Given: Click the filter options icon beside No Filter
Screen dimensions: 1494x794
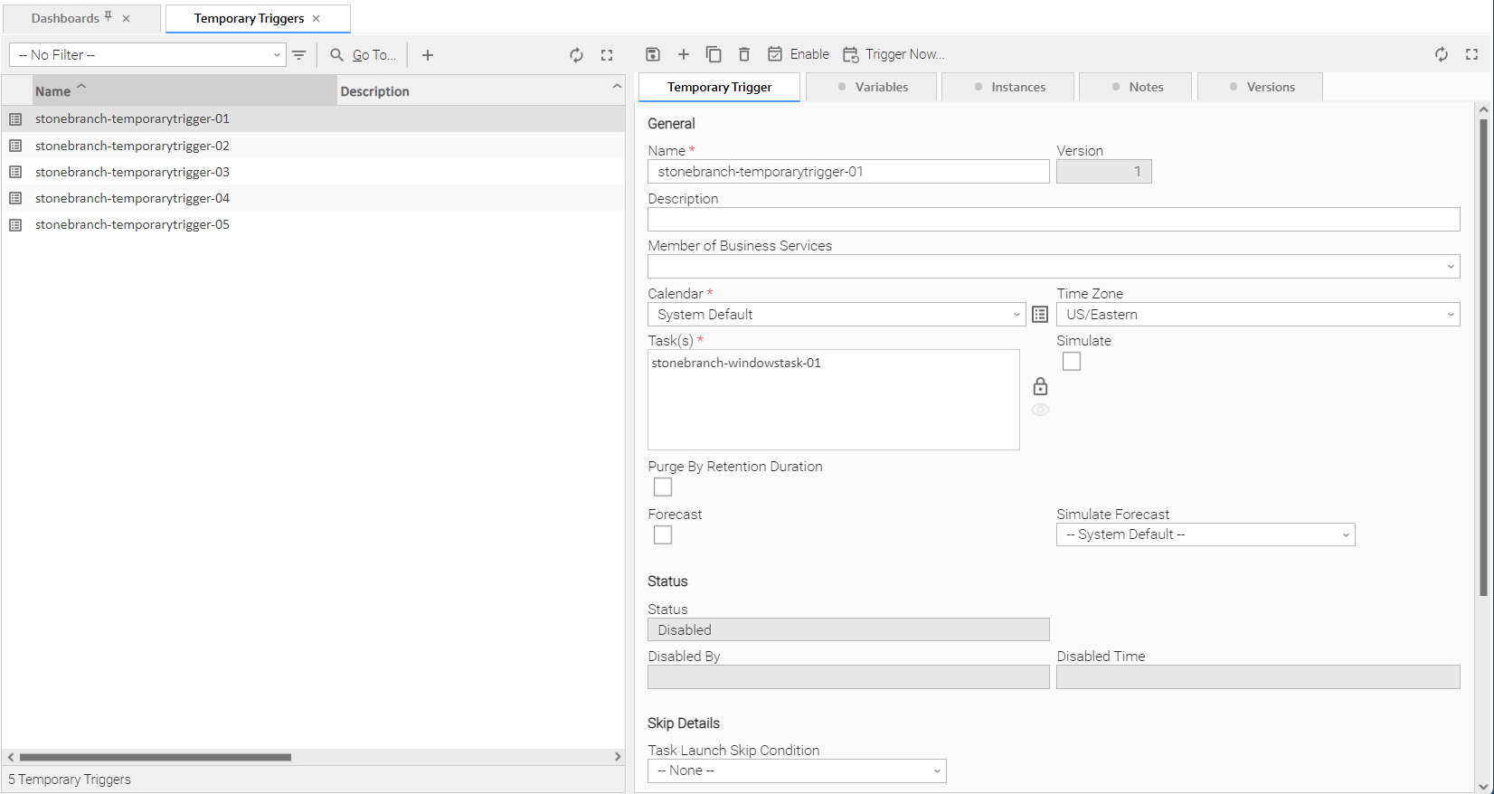Looking at the screenshot, I should click(299, 55).
